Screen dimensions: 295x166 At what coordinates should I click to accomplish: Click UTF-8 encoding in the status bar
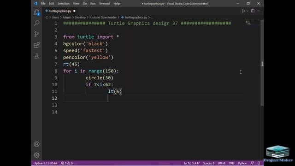pos(221,163)
